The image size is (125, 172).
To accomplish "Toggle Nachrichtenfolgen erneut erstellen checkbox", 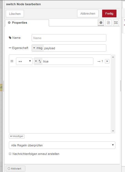I will click(10, 154).
